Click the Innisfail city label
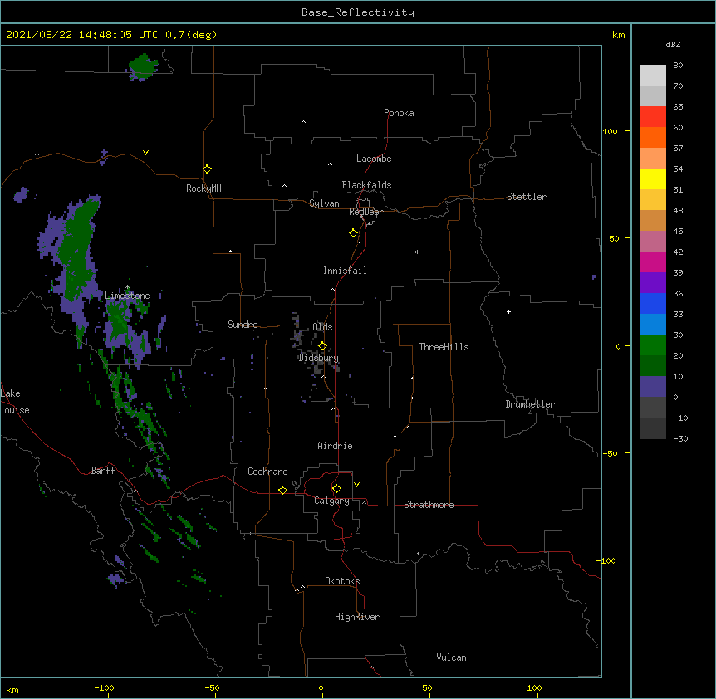The image size is (716, 699). tap(345, 271)
